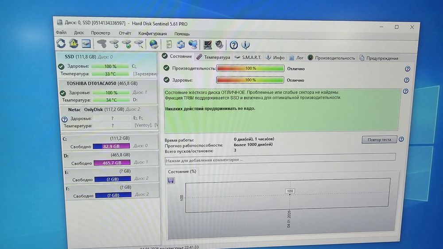
Task: Click help icon next to Здоровье bar
Action: pos(407,80)
